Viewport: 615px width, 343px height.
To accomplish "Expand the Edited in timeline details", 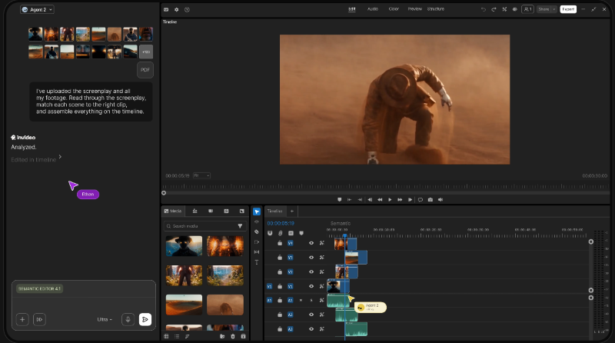I will point(36,159).
